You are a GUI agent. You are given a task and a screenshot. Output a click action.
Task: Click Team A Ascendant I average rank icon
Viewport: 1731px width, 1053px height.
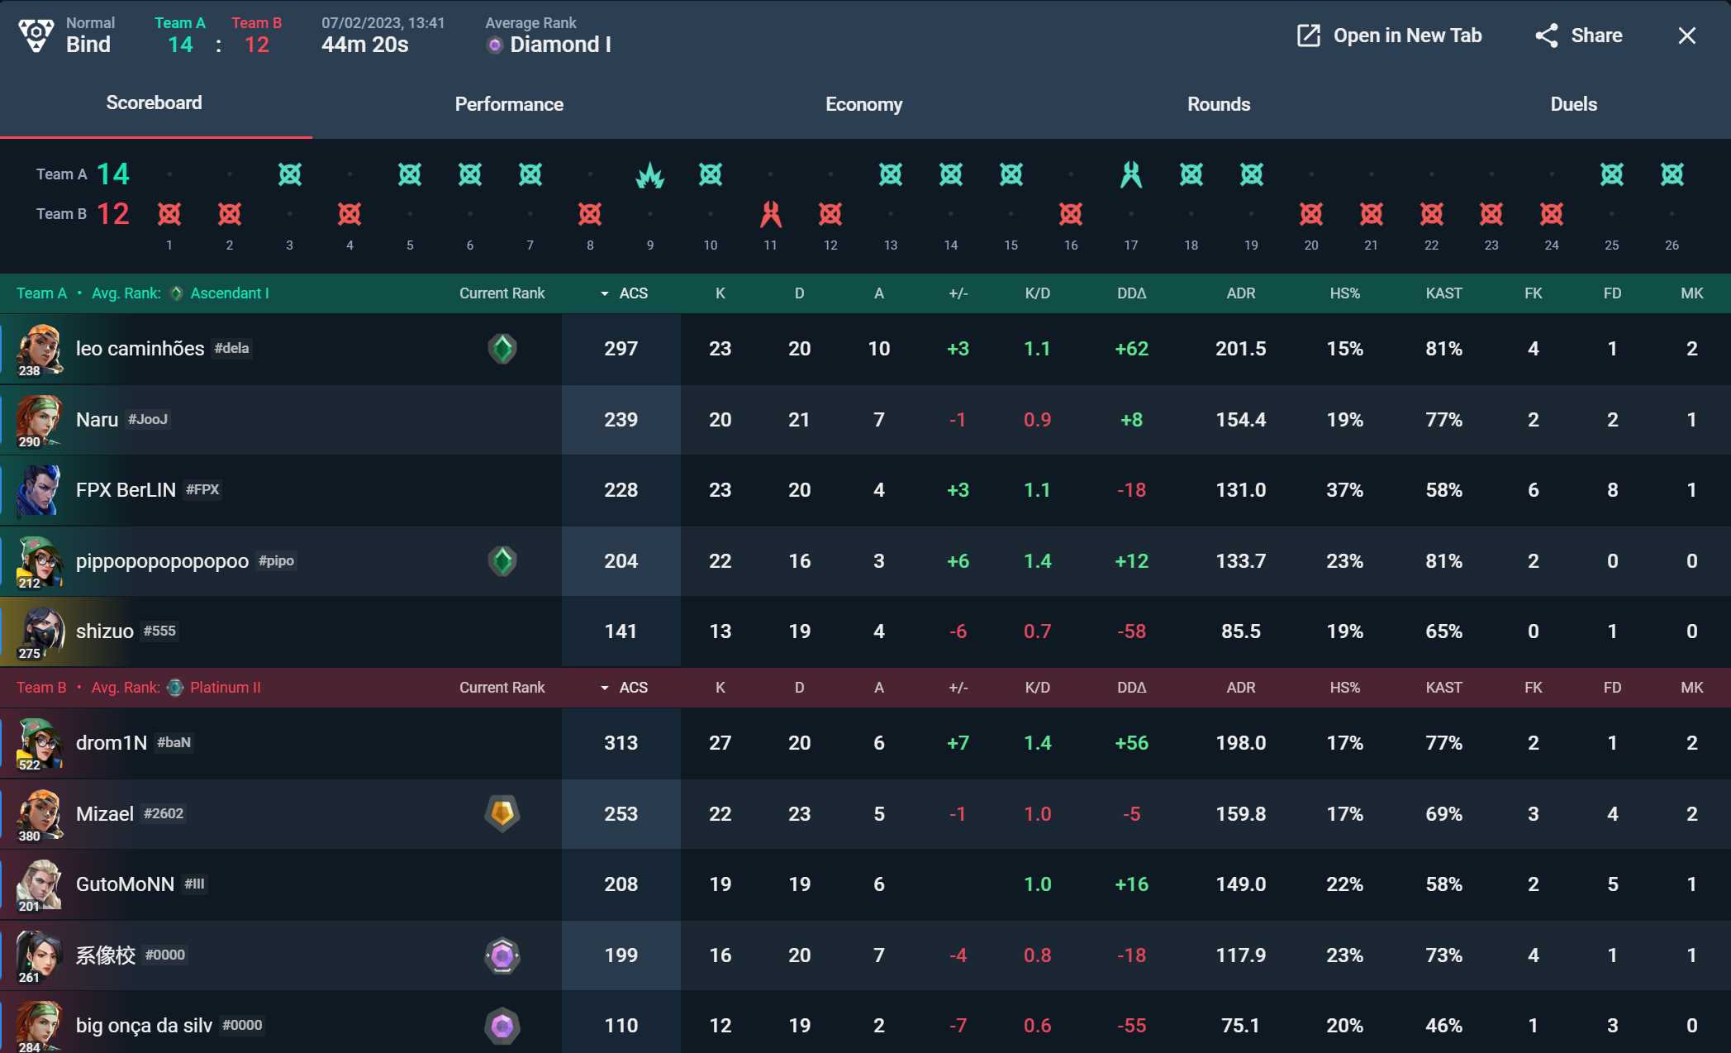pyautogui.click(x=176, y=293)
